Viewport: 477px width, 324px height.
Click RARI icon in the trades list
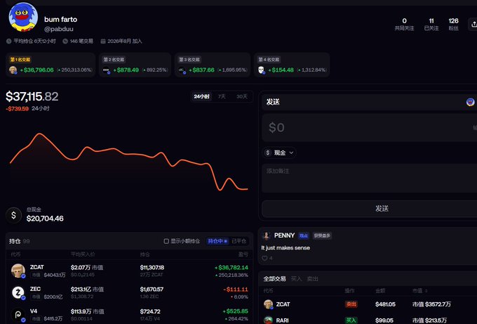[x=268, y=320]
